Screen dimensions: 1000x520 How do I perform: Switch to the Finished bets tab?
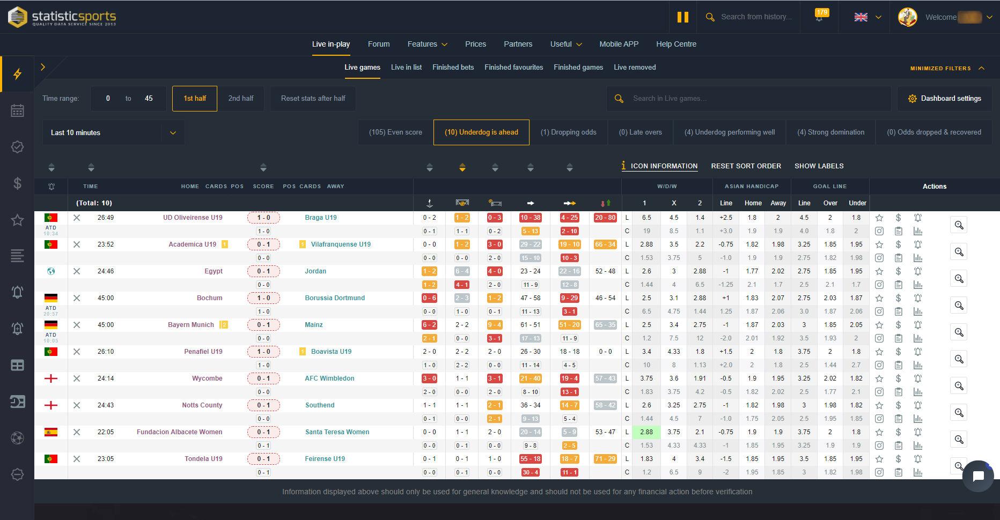453,67
